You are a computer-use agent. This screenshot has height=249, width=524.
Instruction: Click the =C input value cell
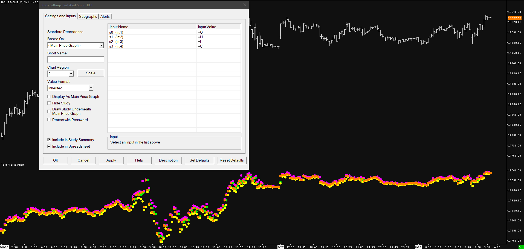pyautogui.click(x=219, y=46)
